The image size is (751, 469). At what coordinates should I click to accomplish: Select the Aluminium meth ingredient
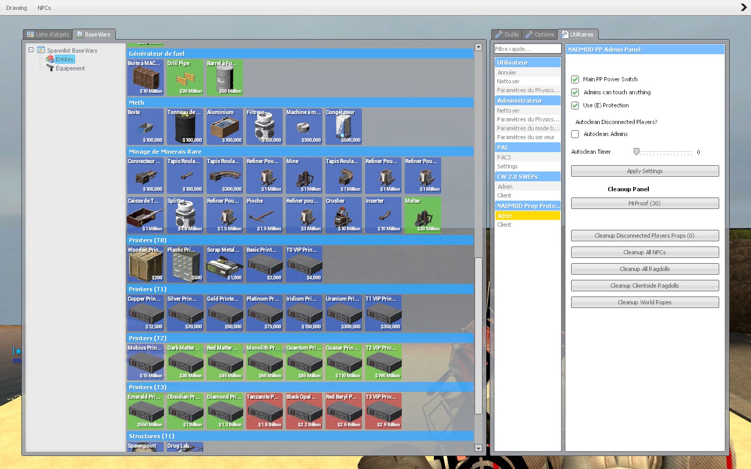click(x=225, y=127)
